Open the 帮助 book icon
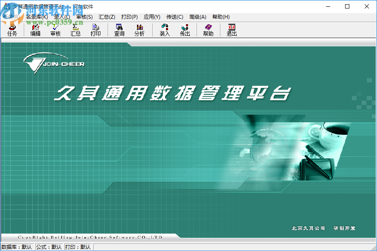This screenshot has width=377, height=251. (208, 30)
